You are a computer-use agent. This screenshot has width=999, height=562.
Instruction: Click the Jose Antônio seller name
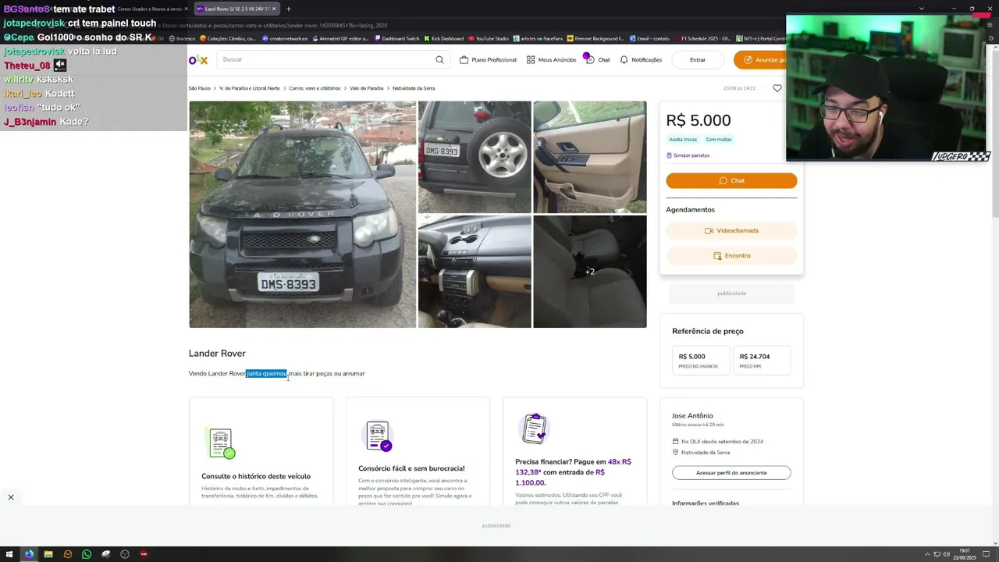coord(692,415)
